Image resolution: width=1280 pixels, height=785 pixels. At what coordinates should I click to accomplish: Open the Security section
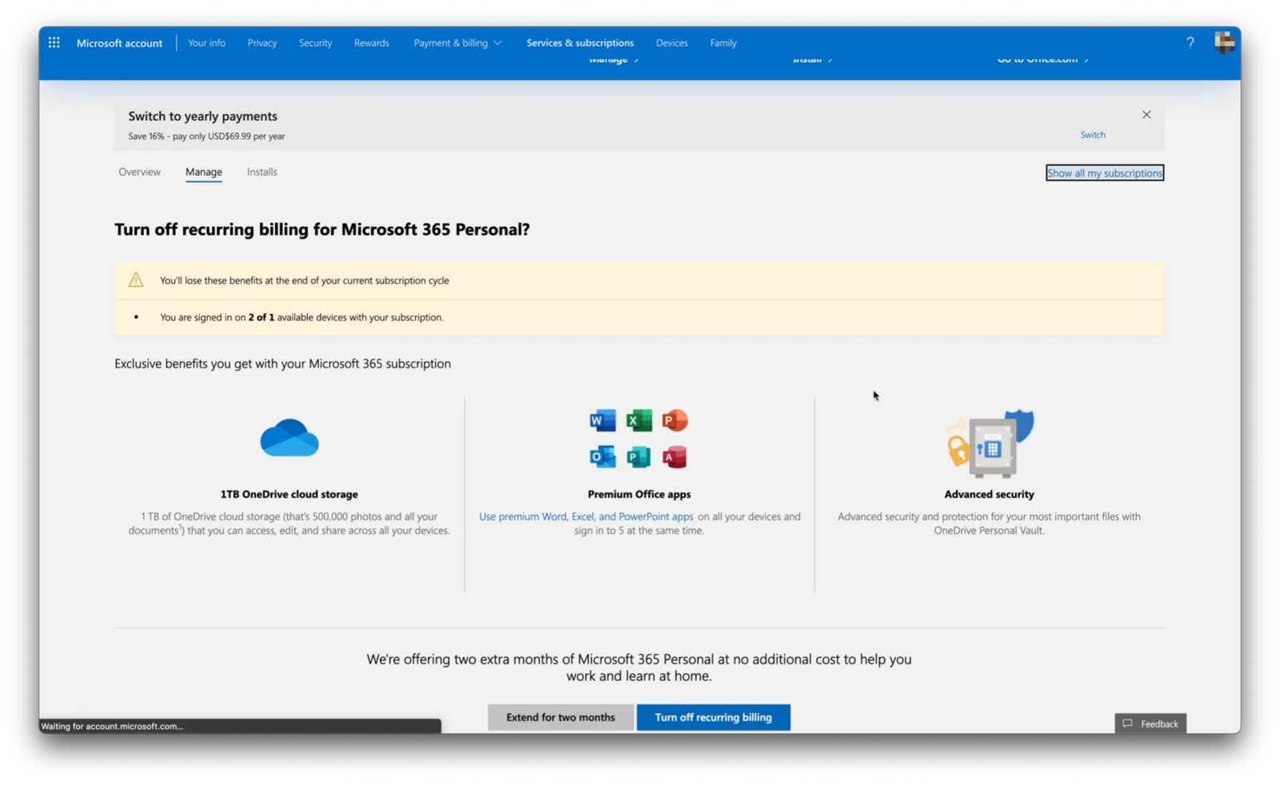(x=315, y=42)
